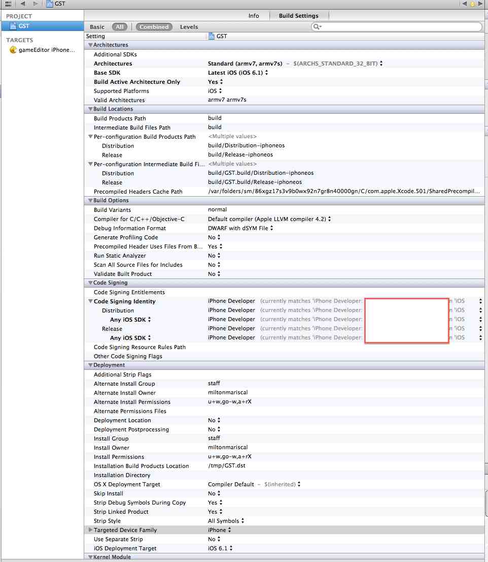Collapse the Architectures section

click(90, 45)
